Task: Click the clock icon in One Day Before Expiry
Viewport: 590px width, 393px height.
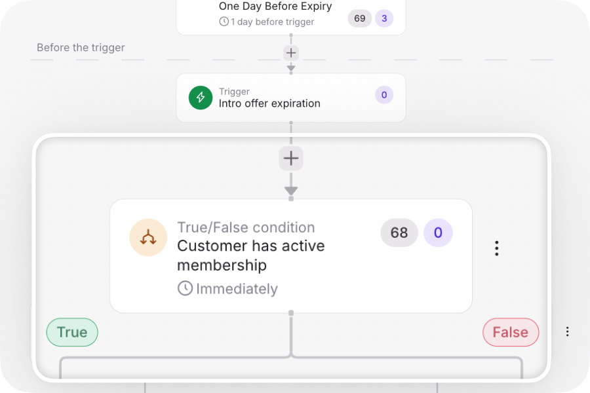Action: pos(224,21)
